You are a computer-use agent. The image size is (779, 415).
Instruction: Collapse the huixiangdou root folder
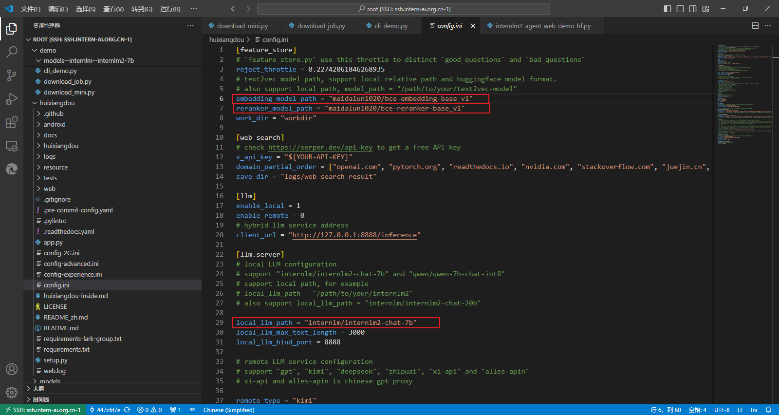point(57,103)
